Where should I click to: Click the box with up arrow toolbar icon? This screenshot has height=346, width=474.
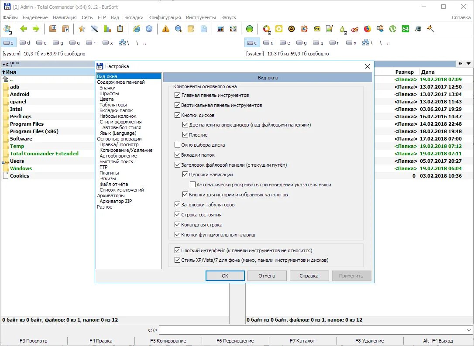pos(65,29)
